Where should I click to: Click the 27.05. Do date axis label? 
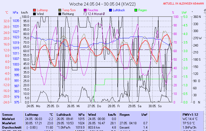pyautogui.click(x=96, y=106)
